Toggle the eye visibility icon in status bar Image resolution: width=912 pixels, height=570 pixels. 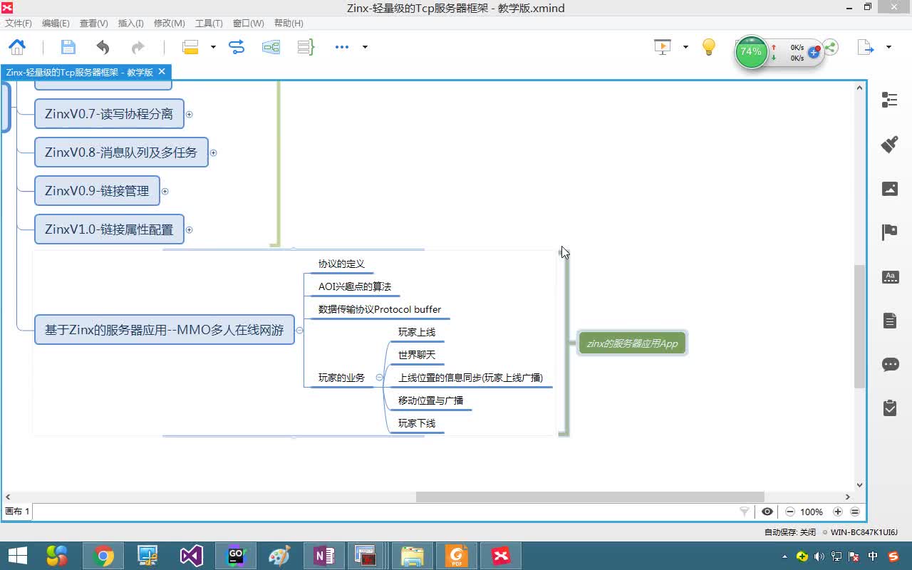point(767,512)
